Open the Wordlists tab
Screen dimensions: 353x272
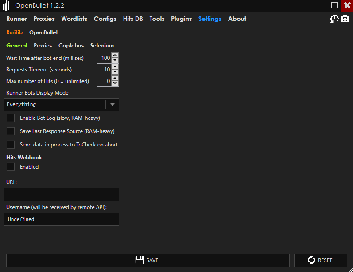tap(74, 19)
